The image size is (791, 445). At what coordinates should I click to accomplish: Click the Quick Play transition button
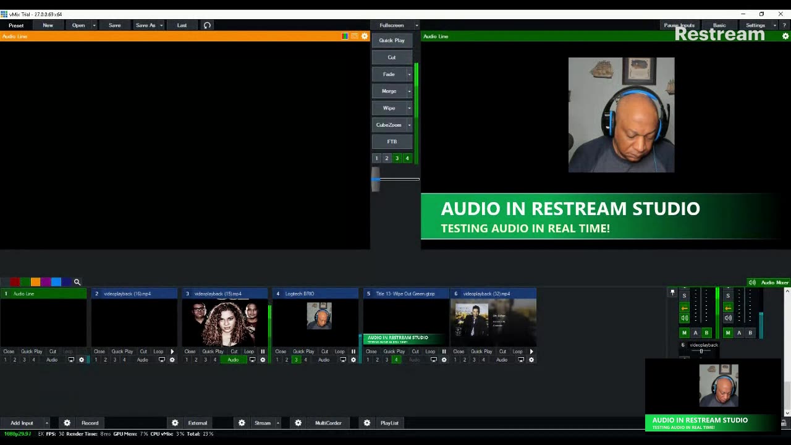[x=392, y=40]
